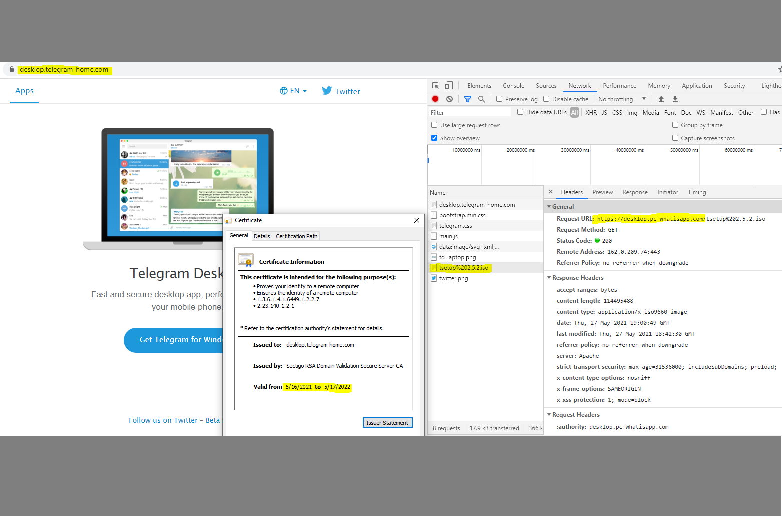The width and height of the screenshot is (782, 516).
Task: Uncheck the Show overview checkbox
Action: point(434,138)
